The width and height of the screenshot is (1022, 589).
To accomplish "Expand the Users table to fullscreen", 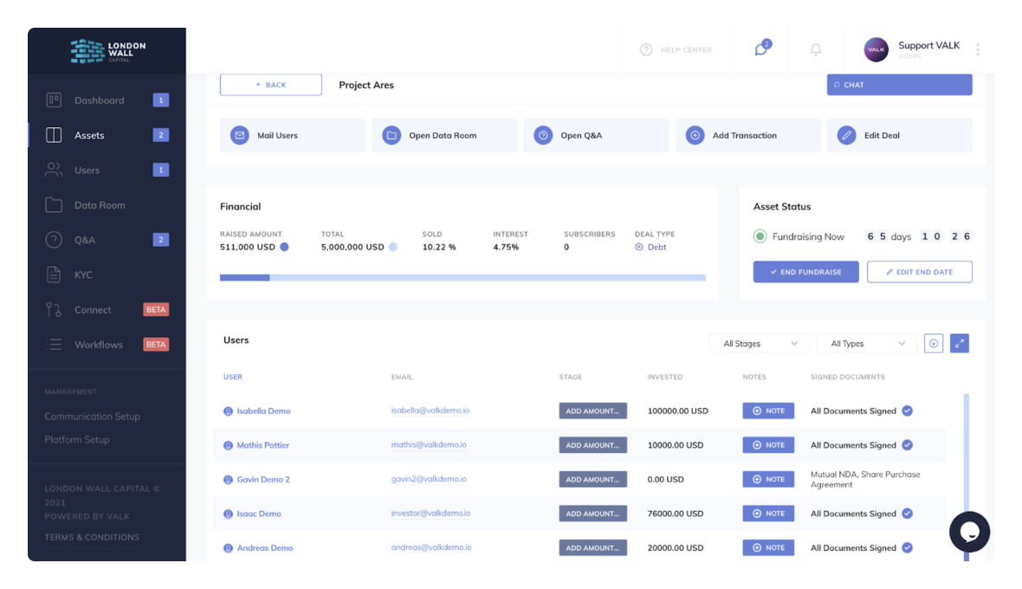I will [959, 344].
